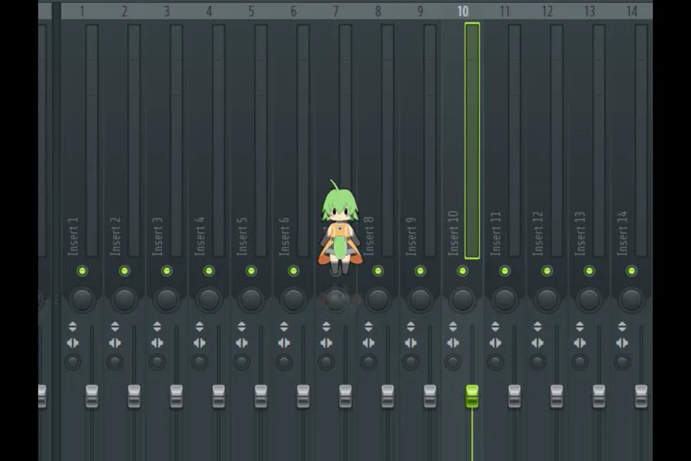Mute Insert 12 with its green LED
The width and height of the screenshot is (691, 461).
(x=547, y=271)
